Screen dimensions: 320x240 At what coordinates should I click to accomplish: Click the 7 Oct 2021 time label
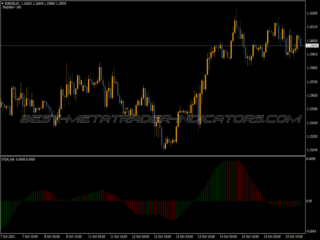click(8, 236)
